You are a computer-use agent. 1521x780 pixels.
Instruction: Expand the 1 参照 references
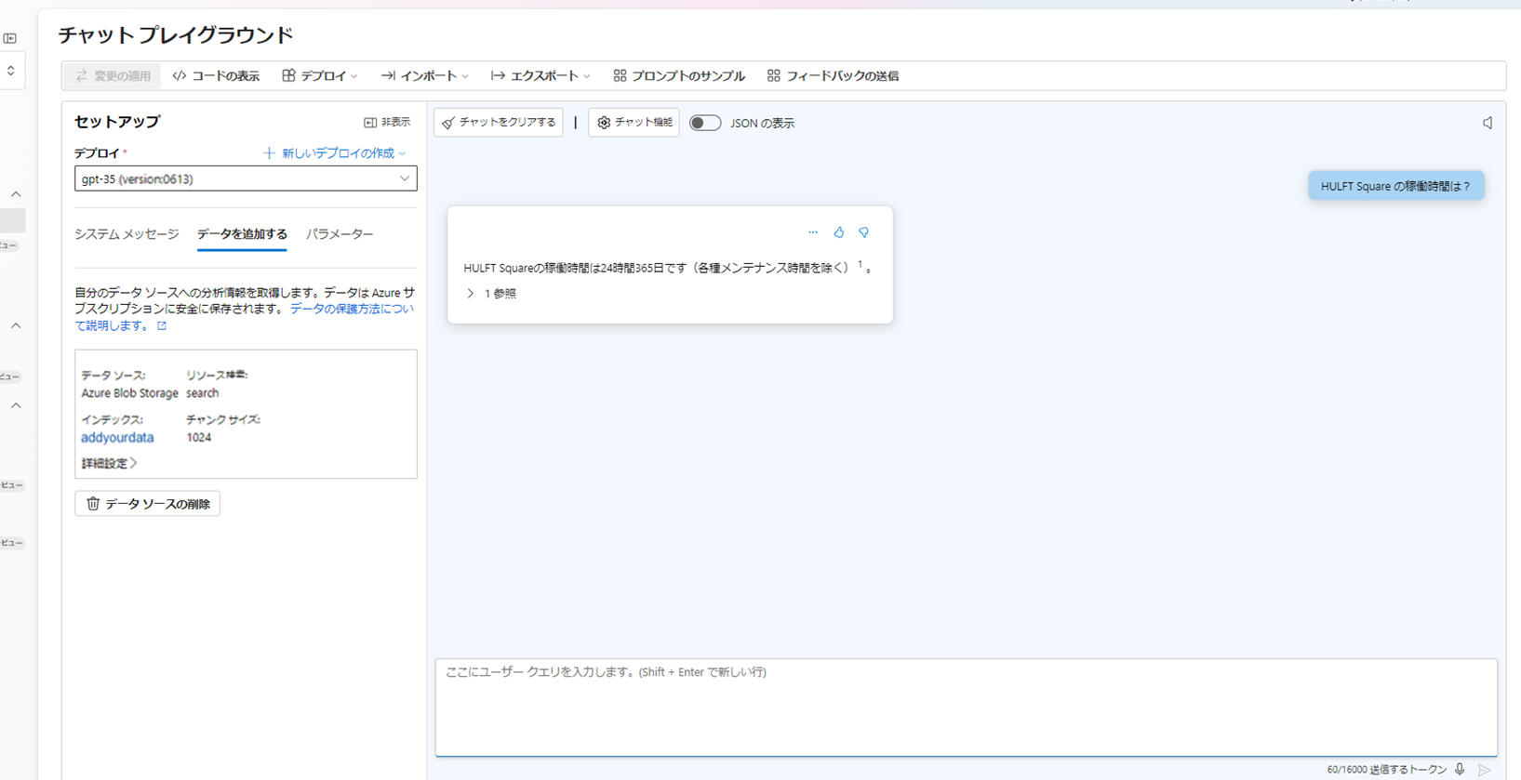click(491, 294)
